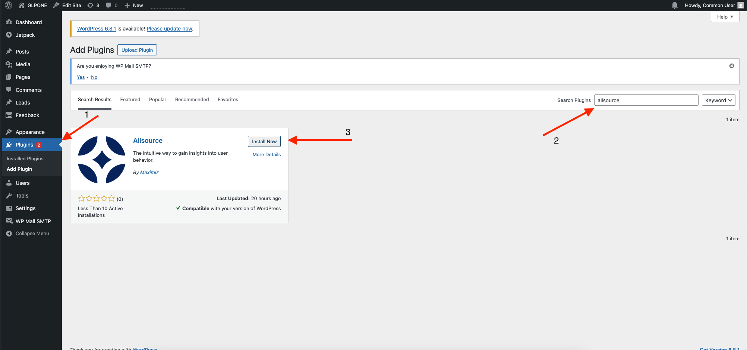
Task: Click the Appearance paintbrush icon
Action: point(9,132)
